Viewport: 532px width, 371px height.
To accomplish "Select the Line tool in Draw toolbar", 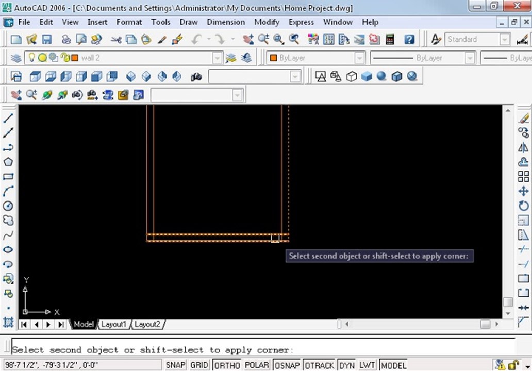I will tap(8, 118).
